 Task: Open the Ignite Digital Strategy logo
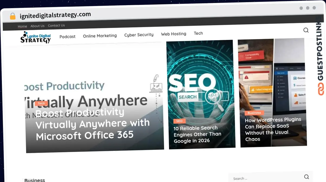(x=36, y=37)
